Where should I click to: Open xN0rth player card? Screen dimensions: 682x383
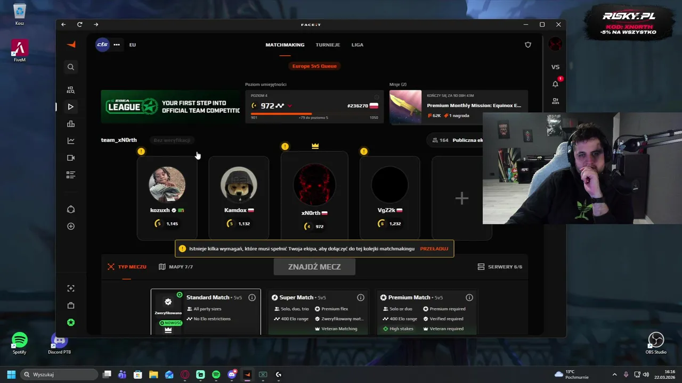[x=314, y=196]
